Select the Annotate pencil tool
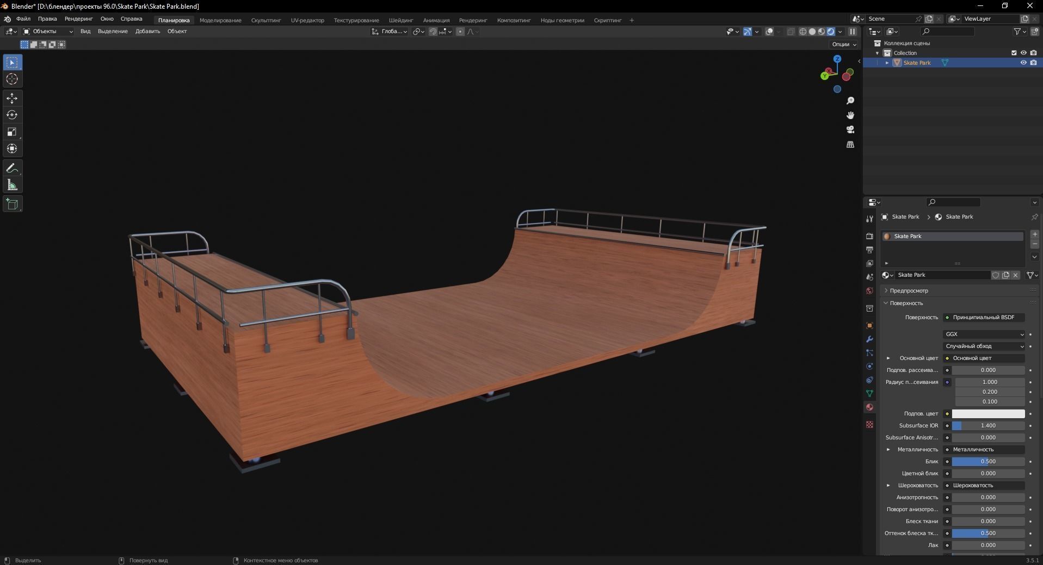Viewport: 1043px width, 565px height. tap(12, 169)
